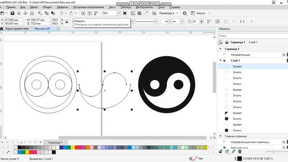This screenshot has height=162, width=288.
Task: Click the cloud upload icon
Action: point(25,13)
